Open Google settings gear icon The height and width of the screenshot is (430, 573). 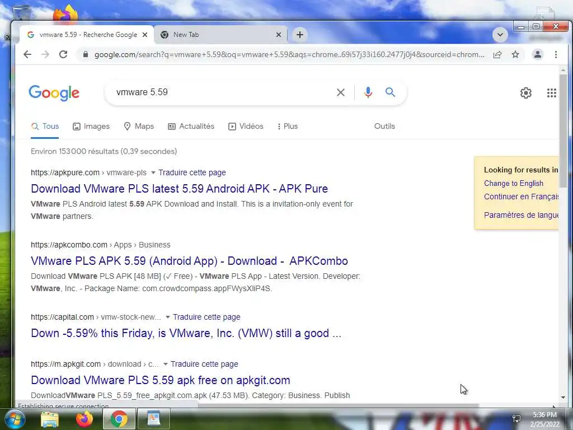(526, 93)
